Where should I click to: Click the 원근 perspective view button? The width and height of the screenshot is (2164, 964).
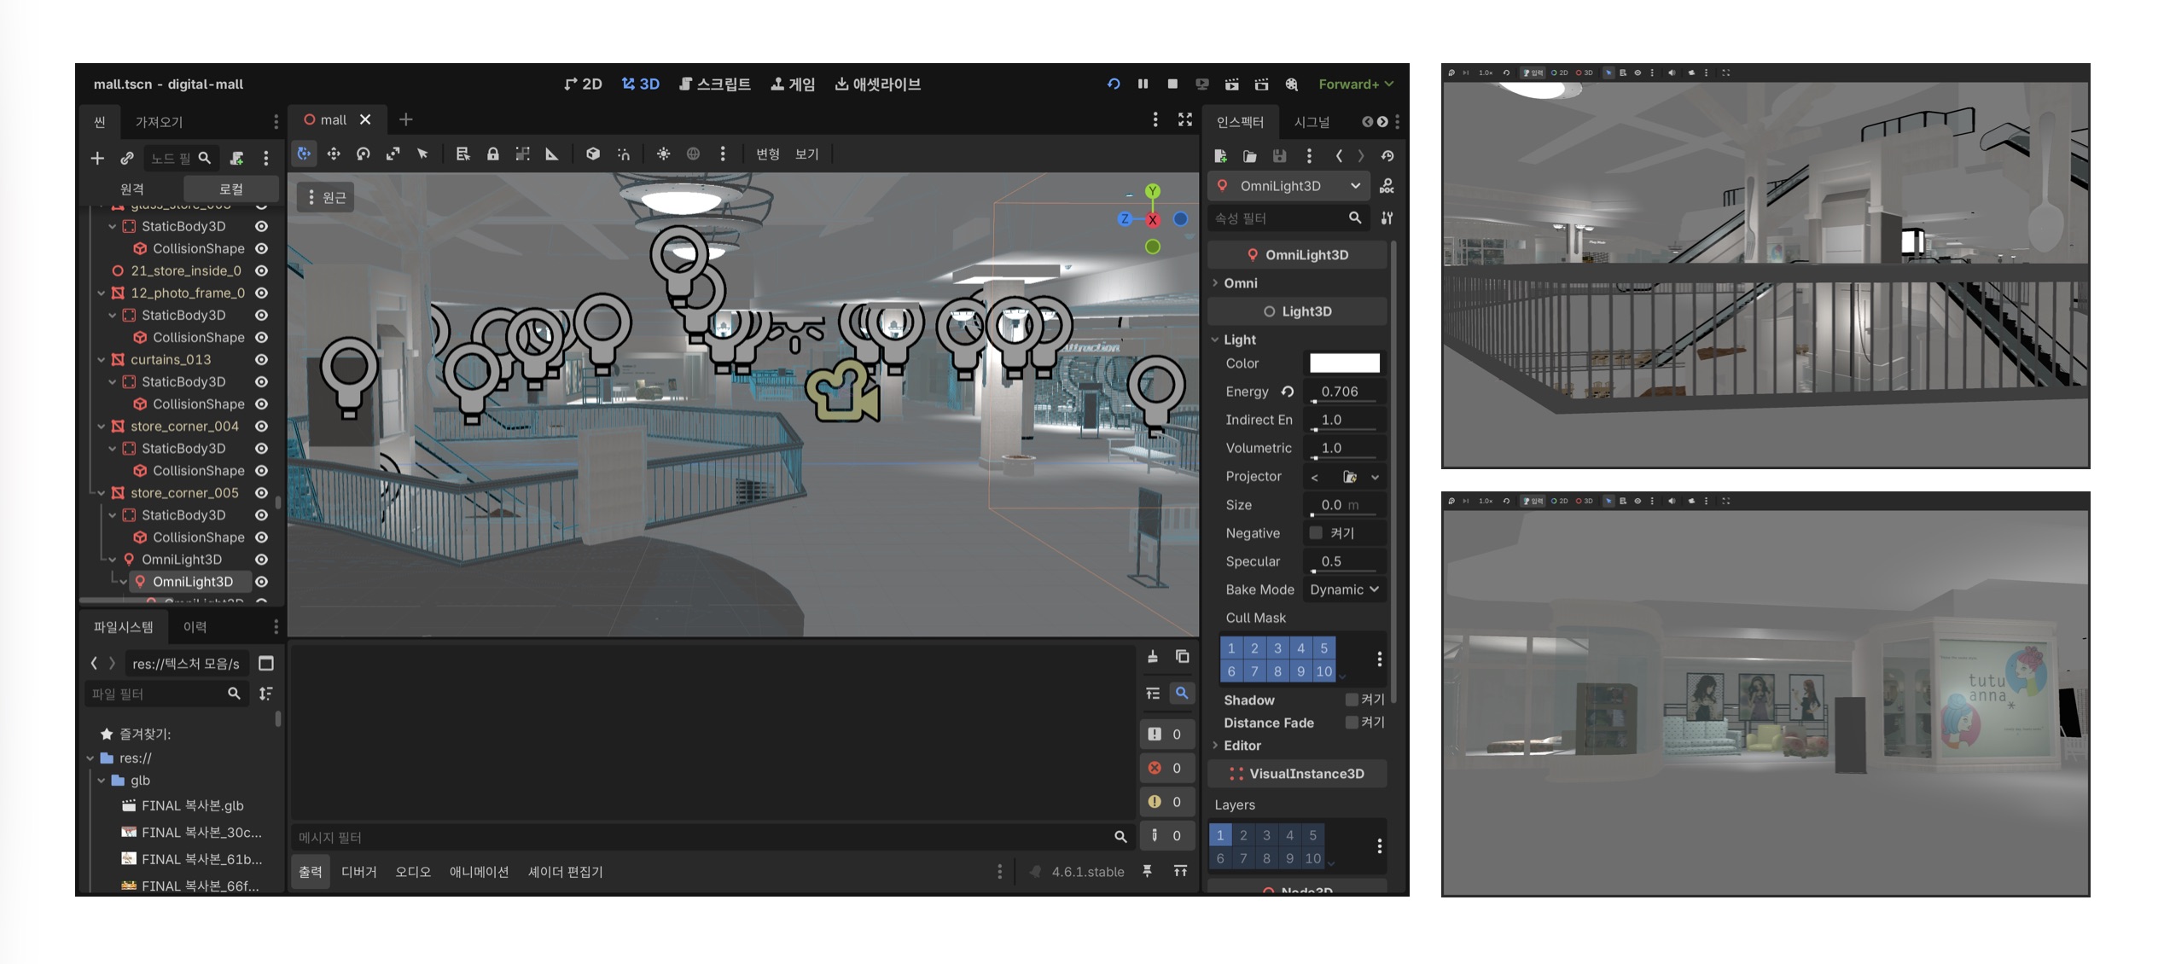tap(326, 198)
